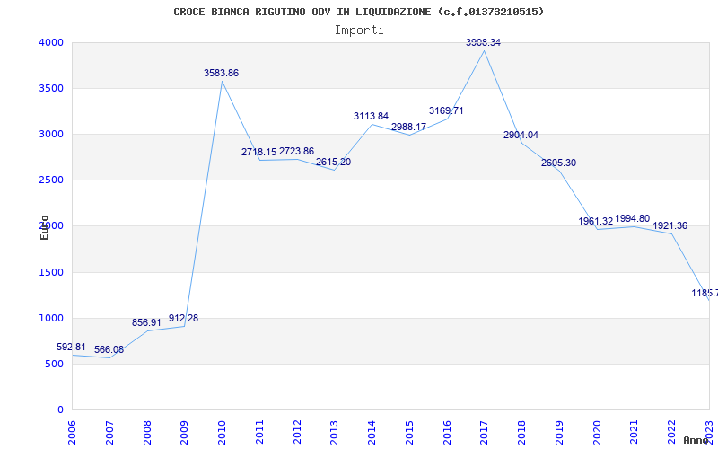Select the 3908.34 peak value label

click(483, 42)
